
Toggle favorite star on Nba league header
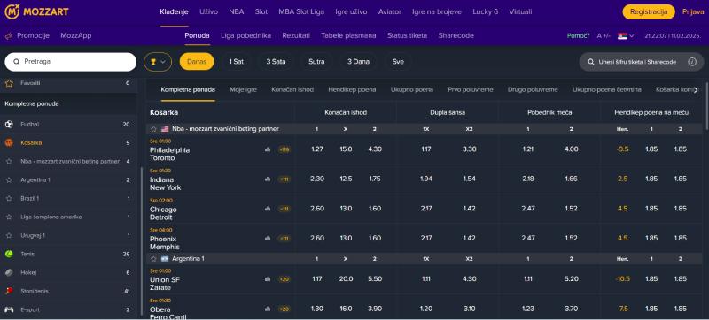(x=153, y=129)
